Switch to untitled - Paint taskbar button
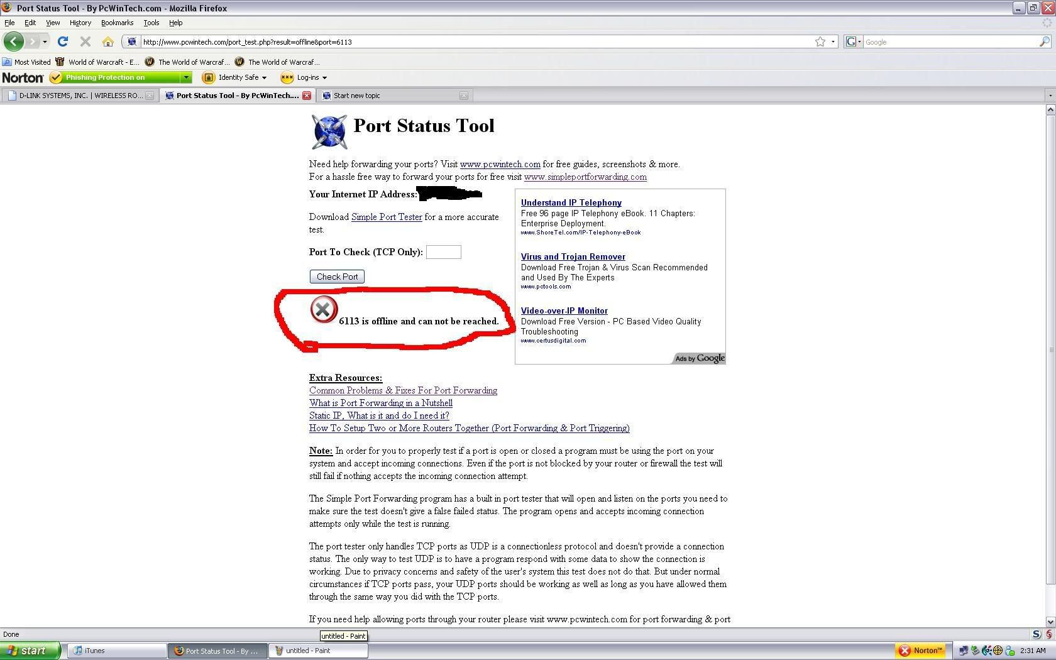The width and height of the screenshot is (1056, 660). tap(319, 651)
